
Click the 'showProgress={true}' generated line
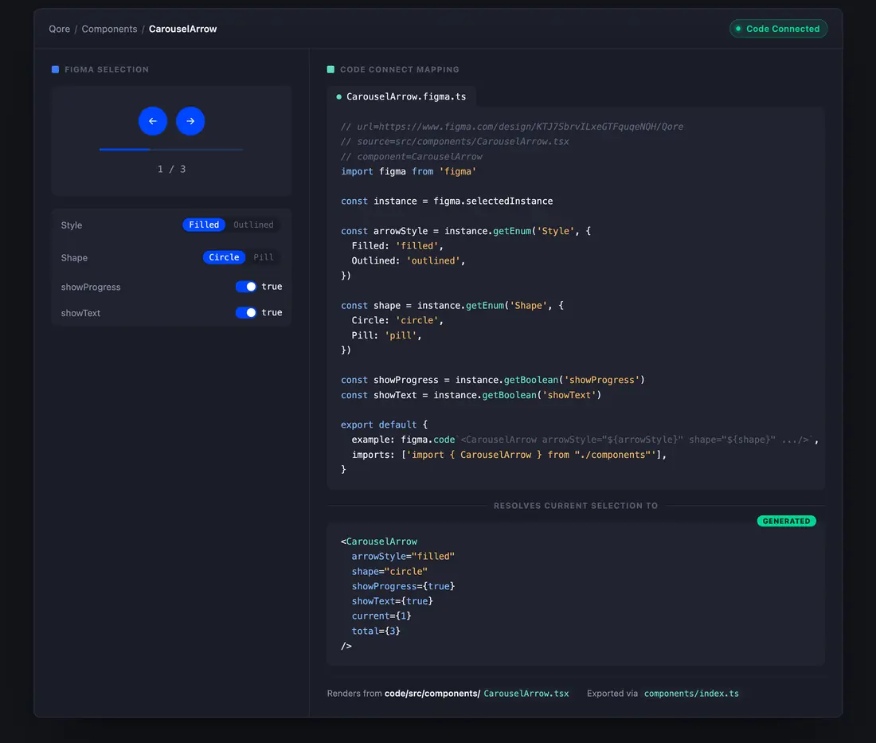(403, 586)
